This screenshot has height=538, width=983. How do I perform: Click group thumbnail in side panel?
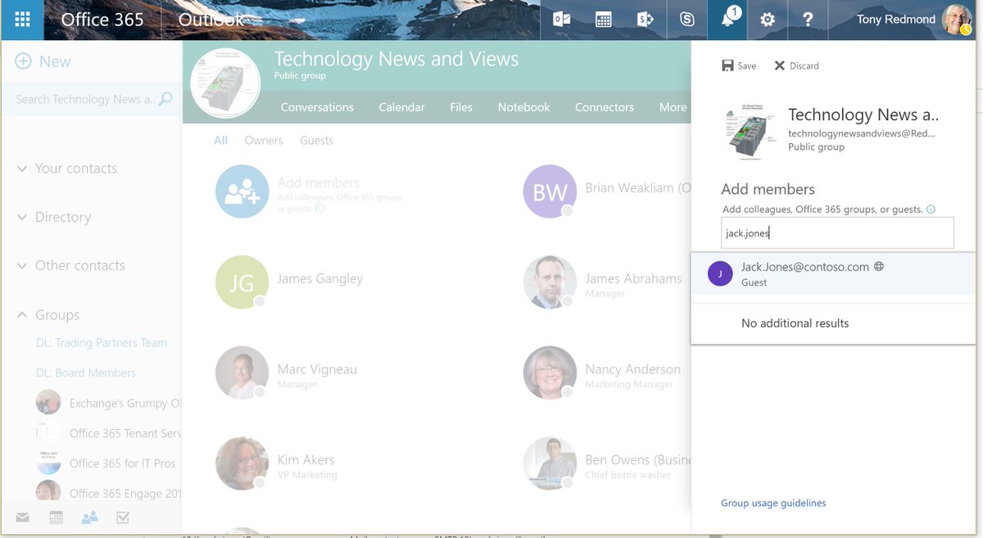tap(750, 131)
